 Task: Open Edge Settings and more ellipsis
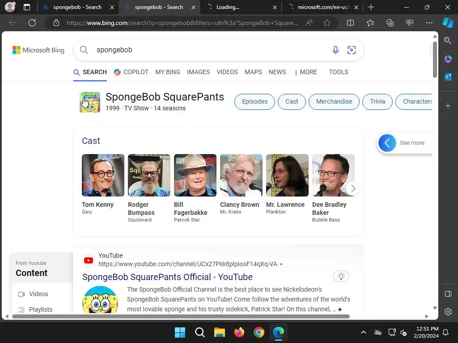coord(429,23)
